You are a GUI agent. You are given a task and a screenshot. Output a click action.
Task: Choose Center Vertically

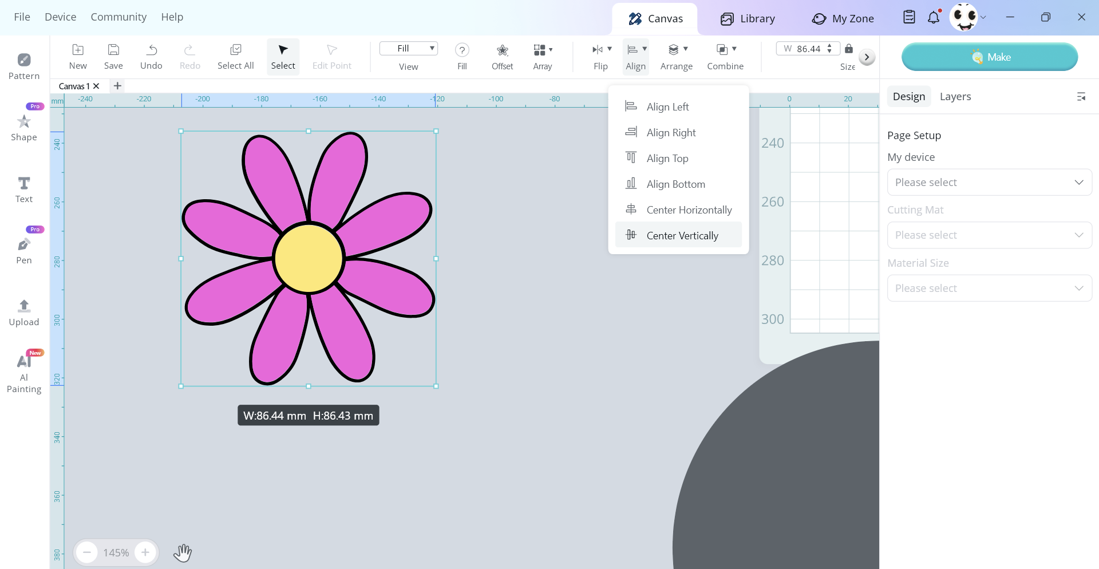click(678, 235)
